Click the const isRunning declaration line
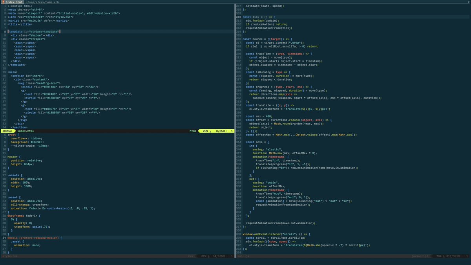 pos(268,72)
